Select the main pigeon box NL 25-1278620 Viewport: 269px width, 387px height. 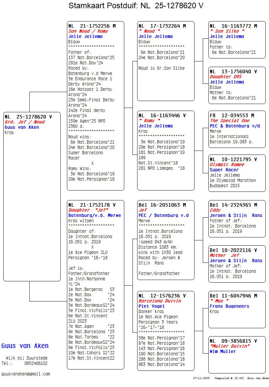[x=32, y=196]
